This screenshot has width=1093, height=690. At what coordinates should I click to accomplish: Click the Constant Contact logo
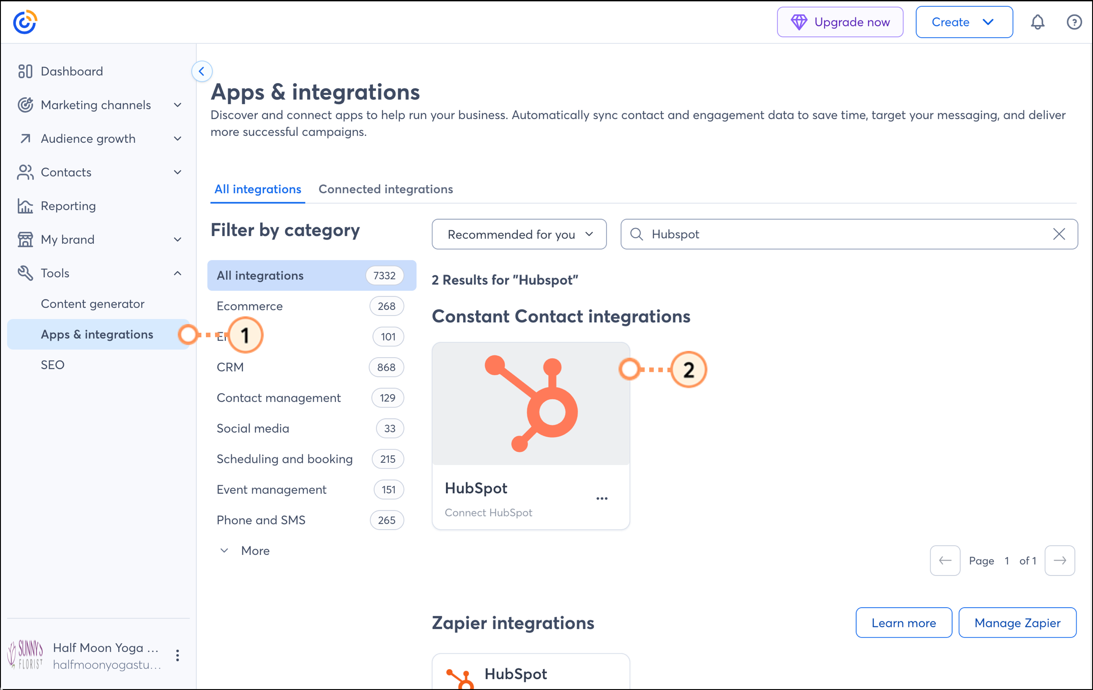pos(25,22)
